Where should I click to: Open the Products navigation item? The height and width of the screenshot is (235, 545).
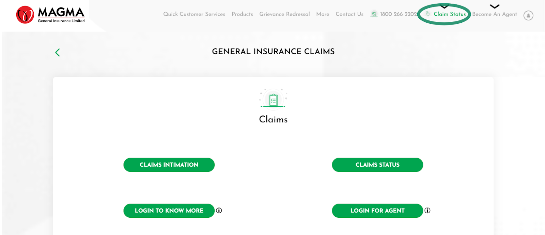(x=242, y=14)
